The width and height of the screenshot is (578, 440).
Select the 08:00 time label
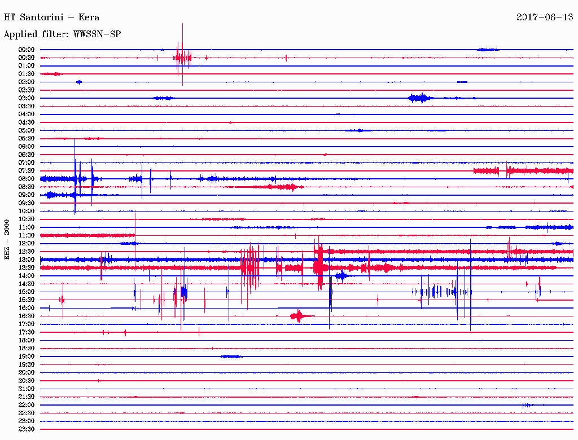pyautogui.click(x=27, y=179)
